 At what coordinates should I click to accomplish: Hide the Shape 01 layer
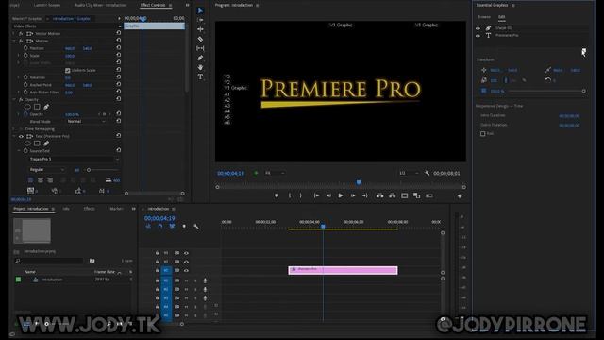[478, 28]
